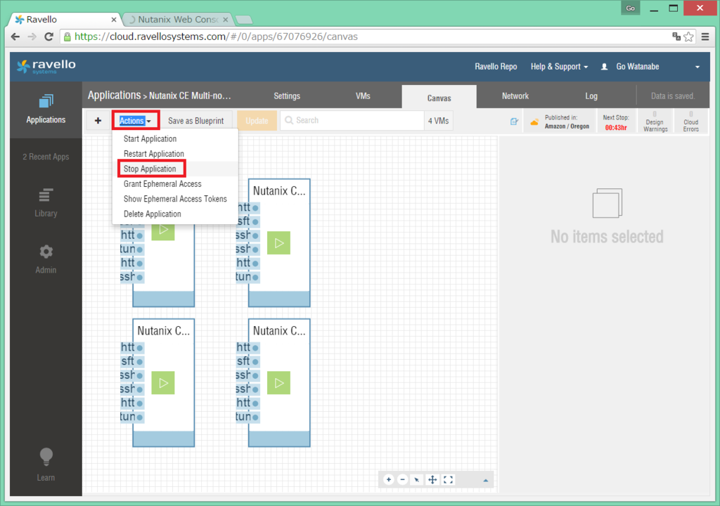Click Design Warnings indicator
Image resolution: width=720 pixels, height=506 pixels.
pos(655,122)
